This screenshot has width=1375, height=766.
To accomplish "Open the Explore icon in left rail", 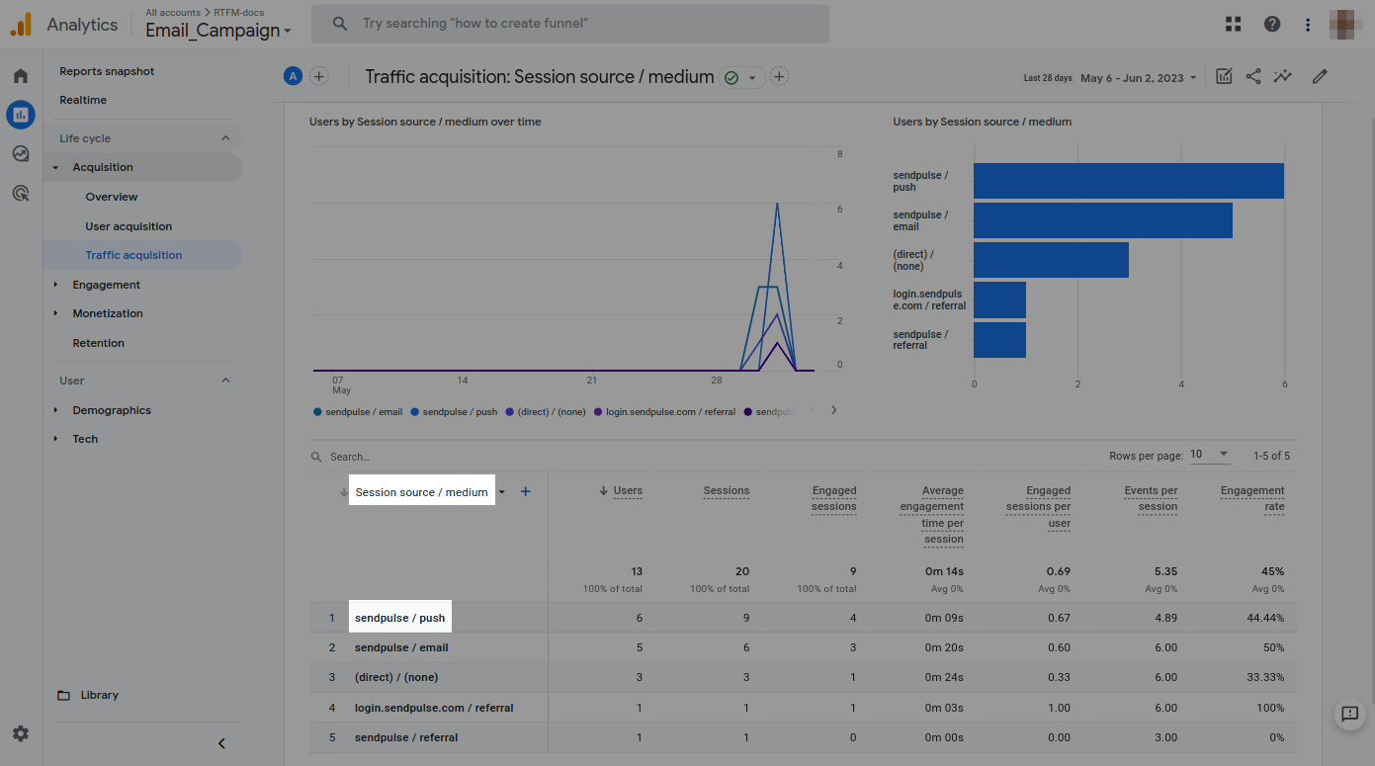I will [x=21, y=153].
